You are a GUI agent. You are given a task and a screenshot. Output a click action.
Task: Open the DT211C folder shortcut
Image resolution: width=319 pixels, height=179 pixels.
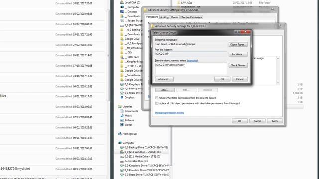[131, 66]
